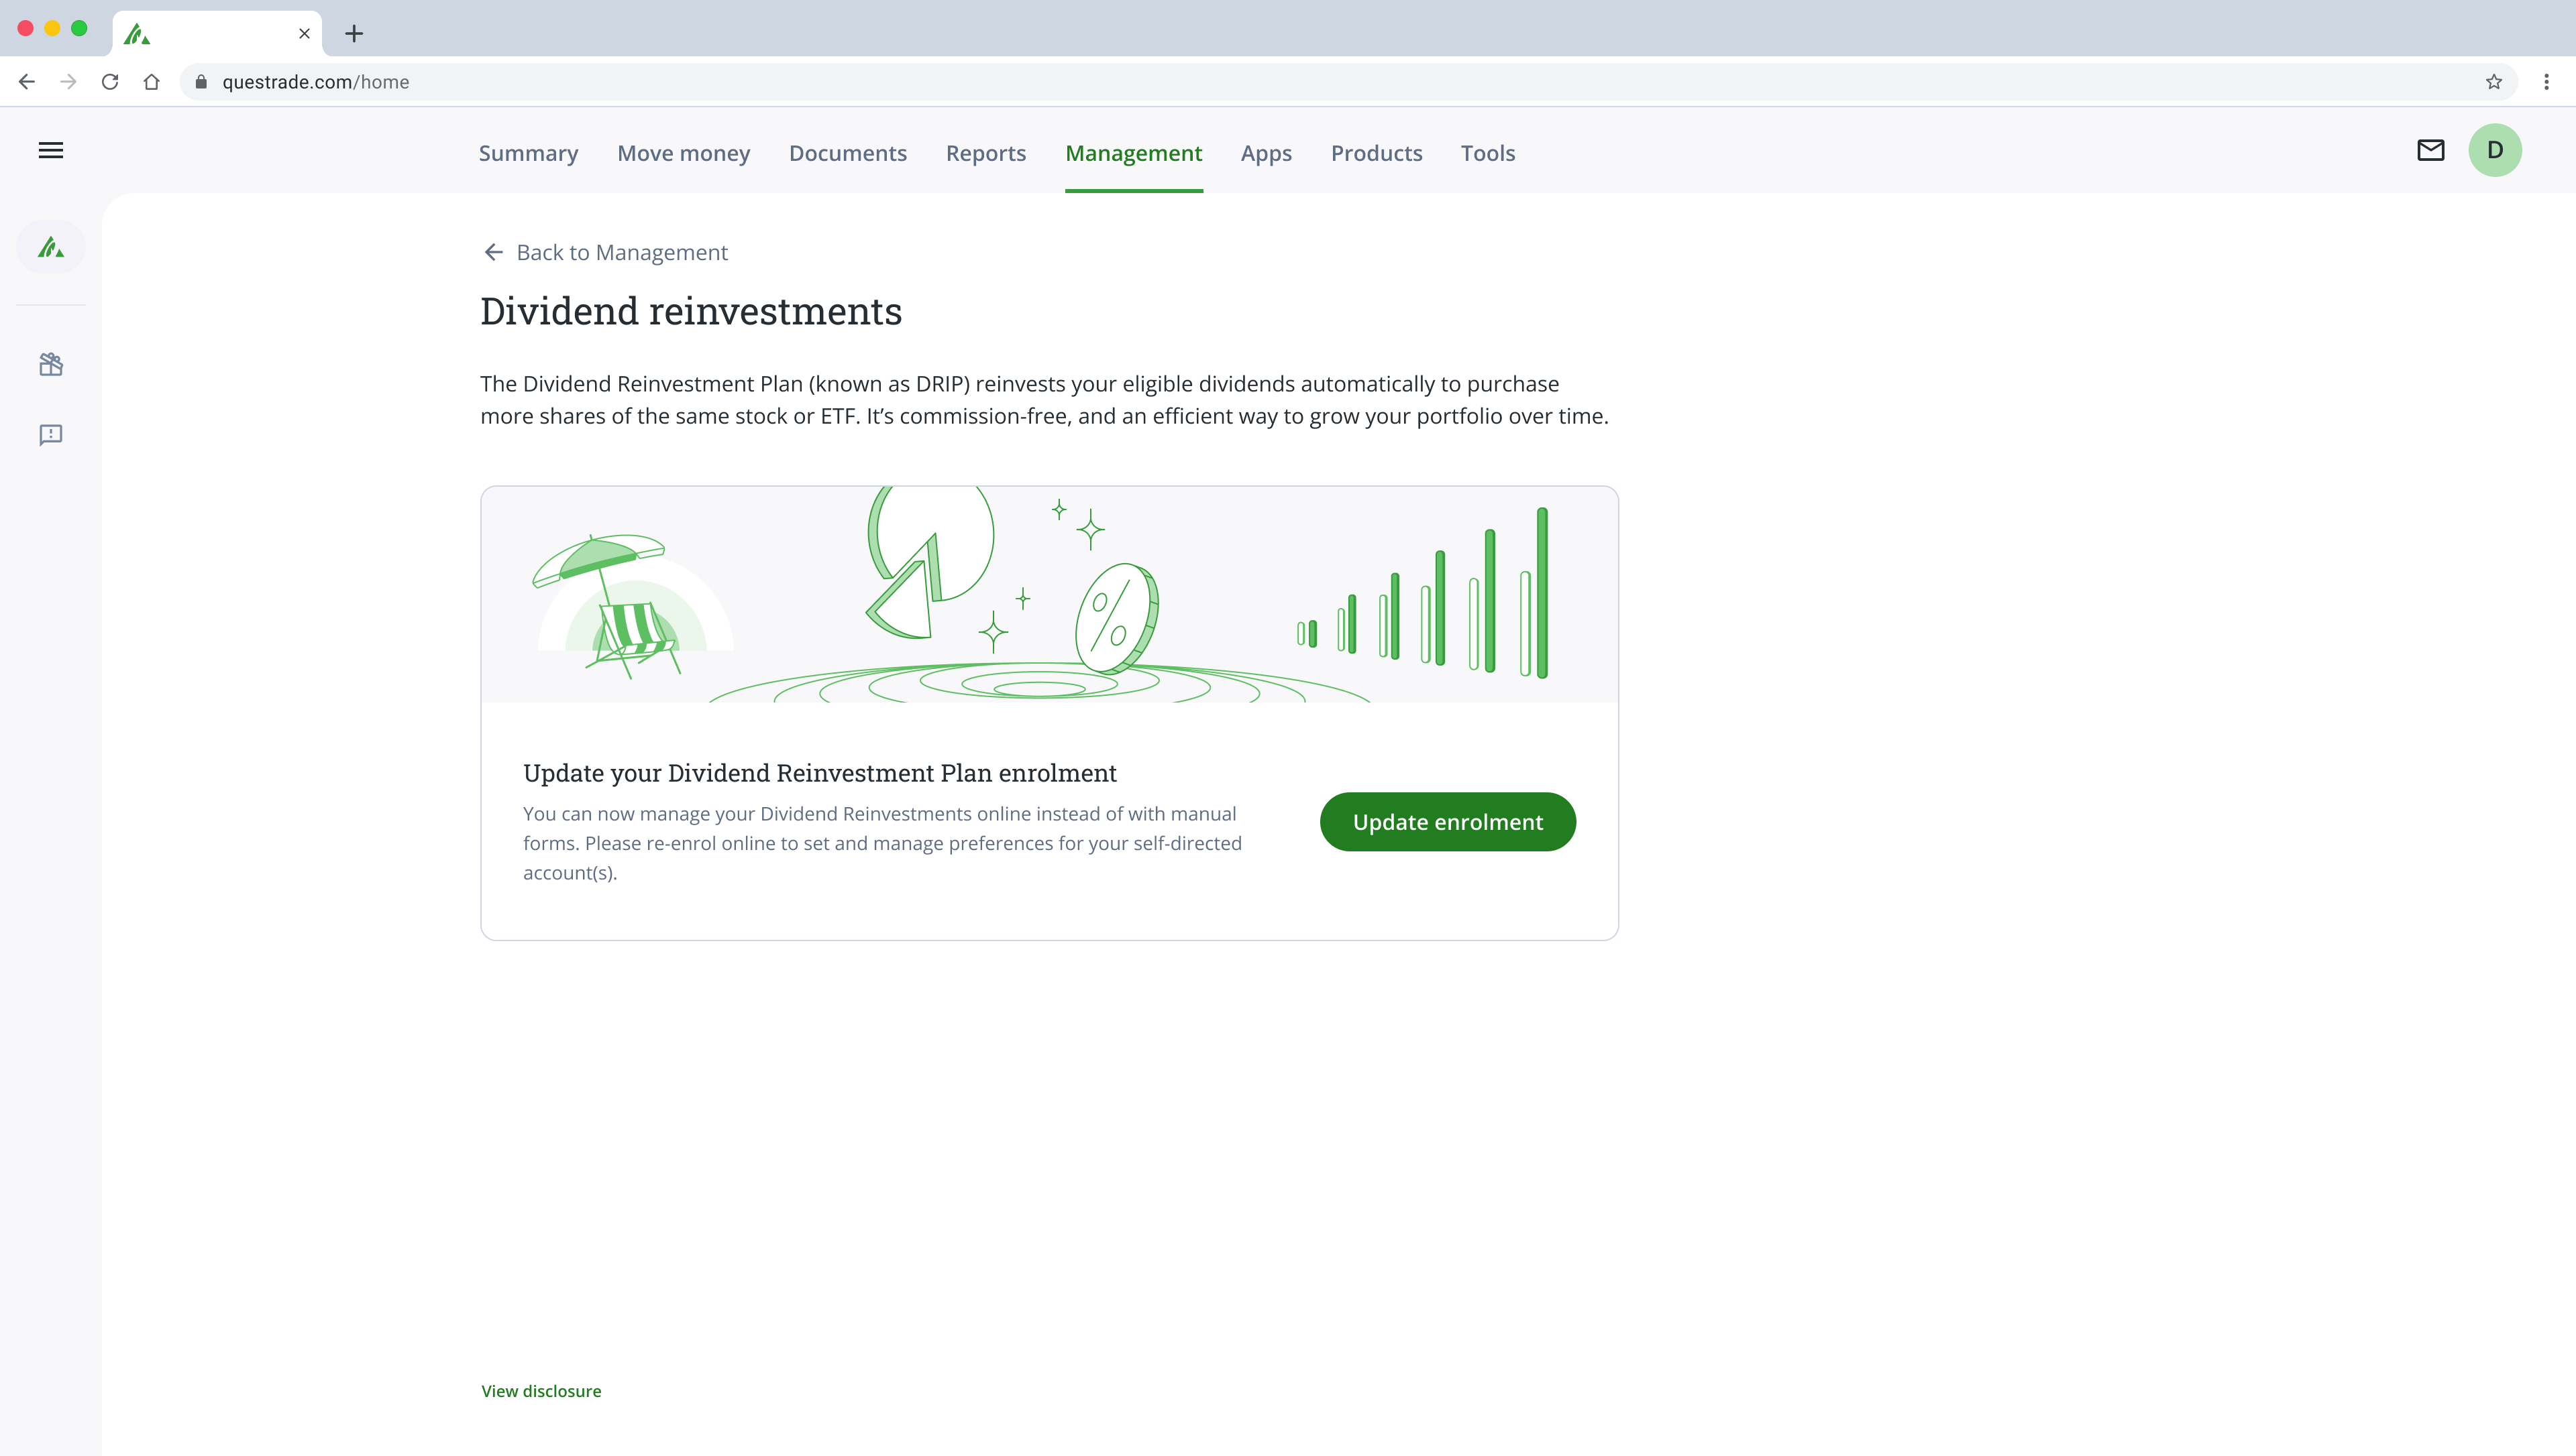Click the browser reload icon
This screenshot has height=1456, width=2576.
point(110,82)
